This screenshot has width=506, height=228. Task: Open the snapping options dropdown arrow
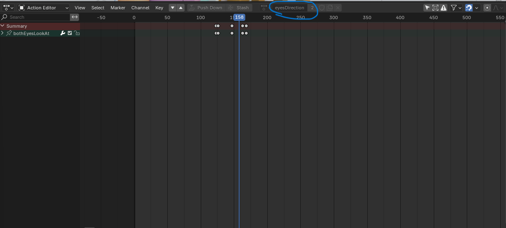click(x=477, y=8)
